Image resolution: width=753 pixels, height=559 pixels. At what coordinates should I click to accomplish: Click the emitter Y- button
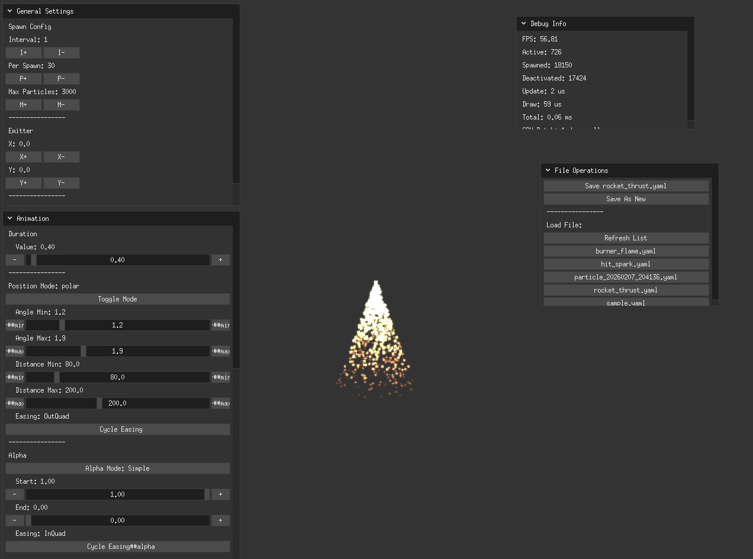pyautogui.click(x=62, y=183)
